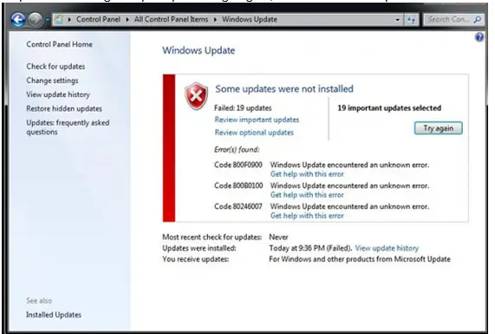
Task: Click the 'Code 80246007' text
Action: click(x=238, y=206)
